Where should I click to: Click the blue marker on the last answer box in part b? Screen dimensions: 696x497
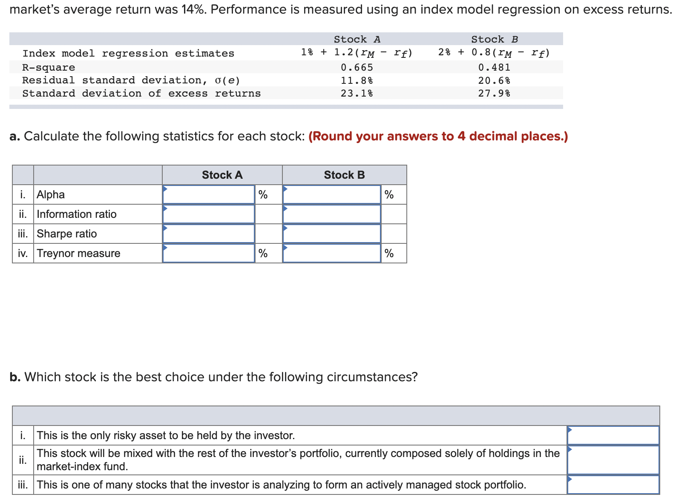pyautogui.click(x=570, y=479)
